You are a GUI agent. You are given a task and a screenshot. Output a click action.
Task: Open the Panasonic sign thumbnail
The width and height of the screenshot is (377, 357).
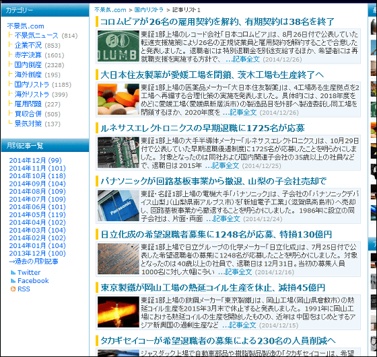tap(118, 206)
